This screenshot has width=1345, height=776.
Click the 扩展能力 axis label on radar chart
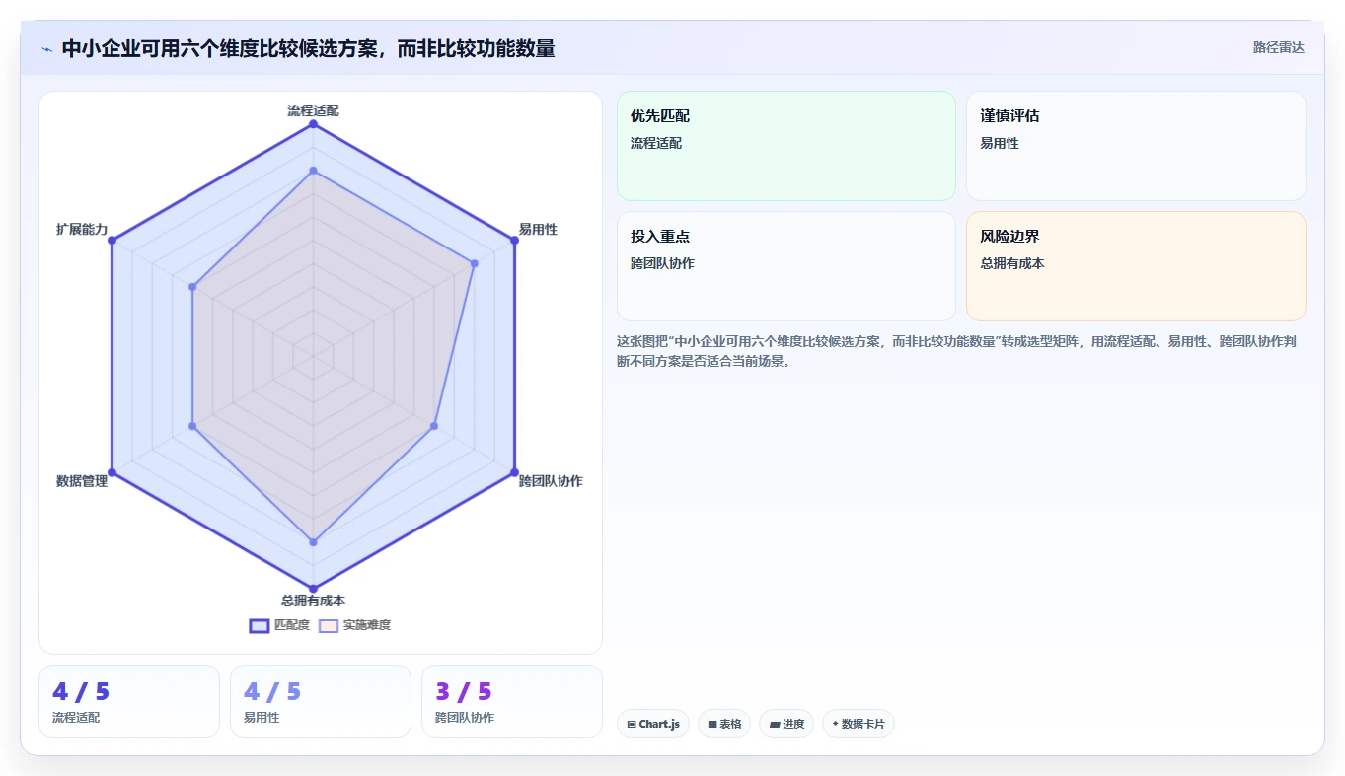[x=82, y=229]
